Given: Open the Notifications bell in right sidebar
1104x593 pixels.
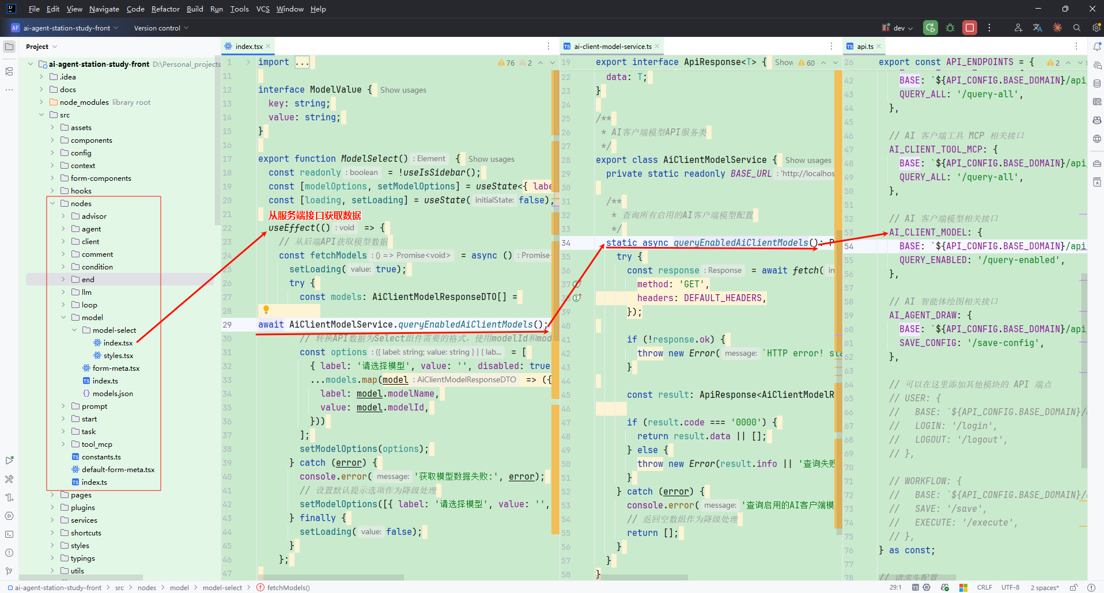Looking at the screenshot, I should 1097,47.
